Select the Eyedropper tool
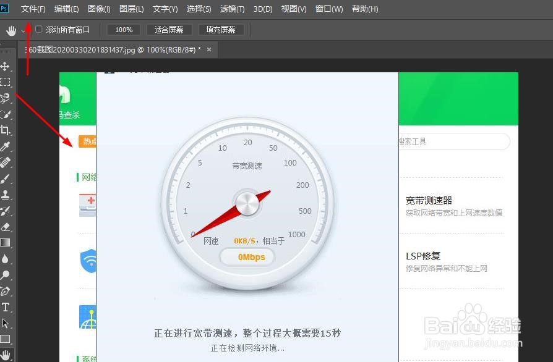Image resolution: width=553 pixels, height=362 pixels. tap(6, 146)
